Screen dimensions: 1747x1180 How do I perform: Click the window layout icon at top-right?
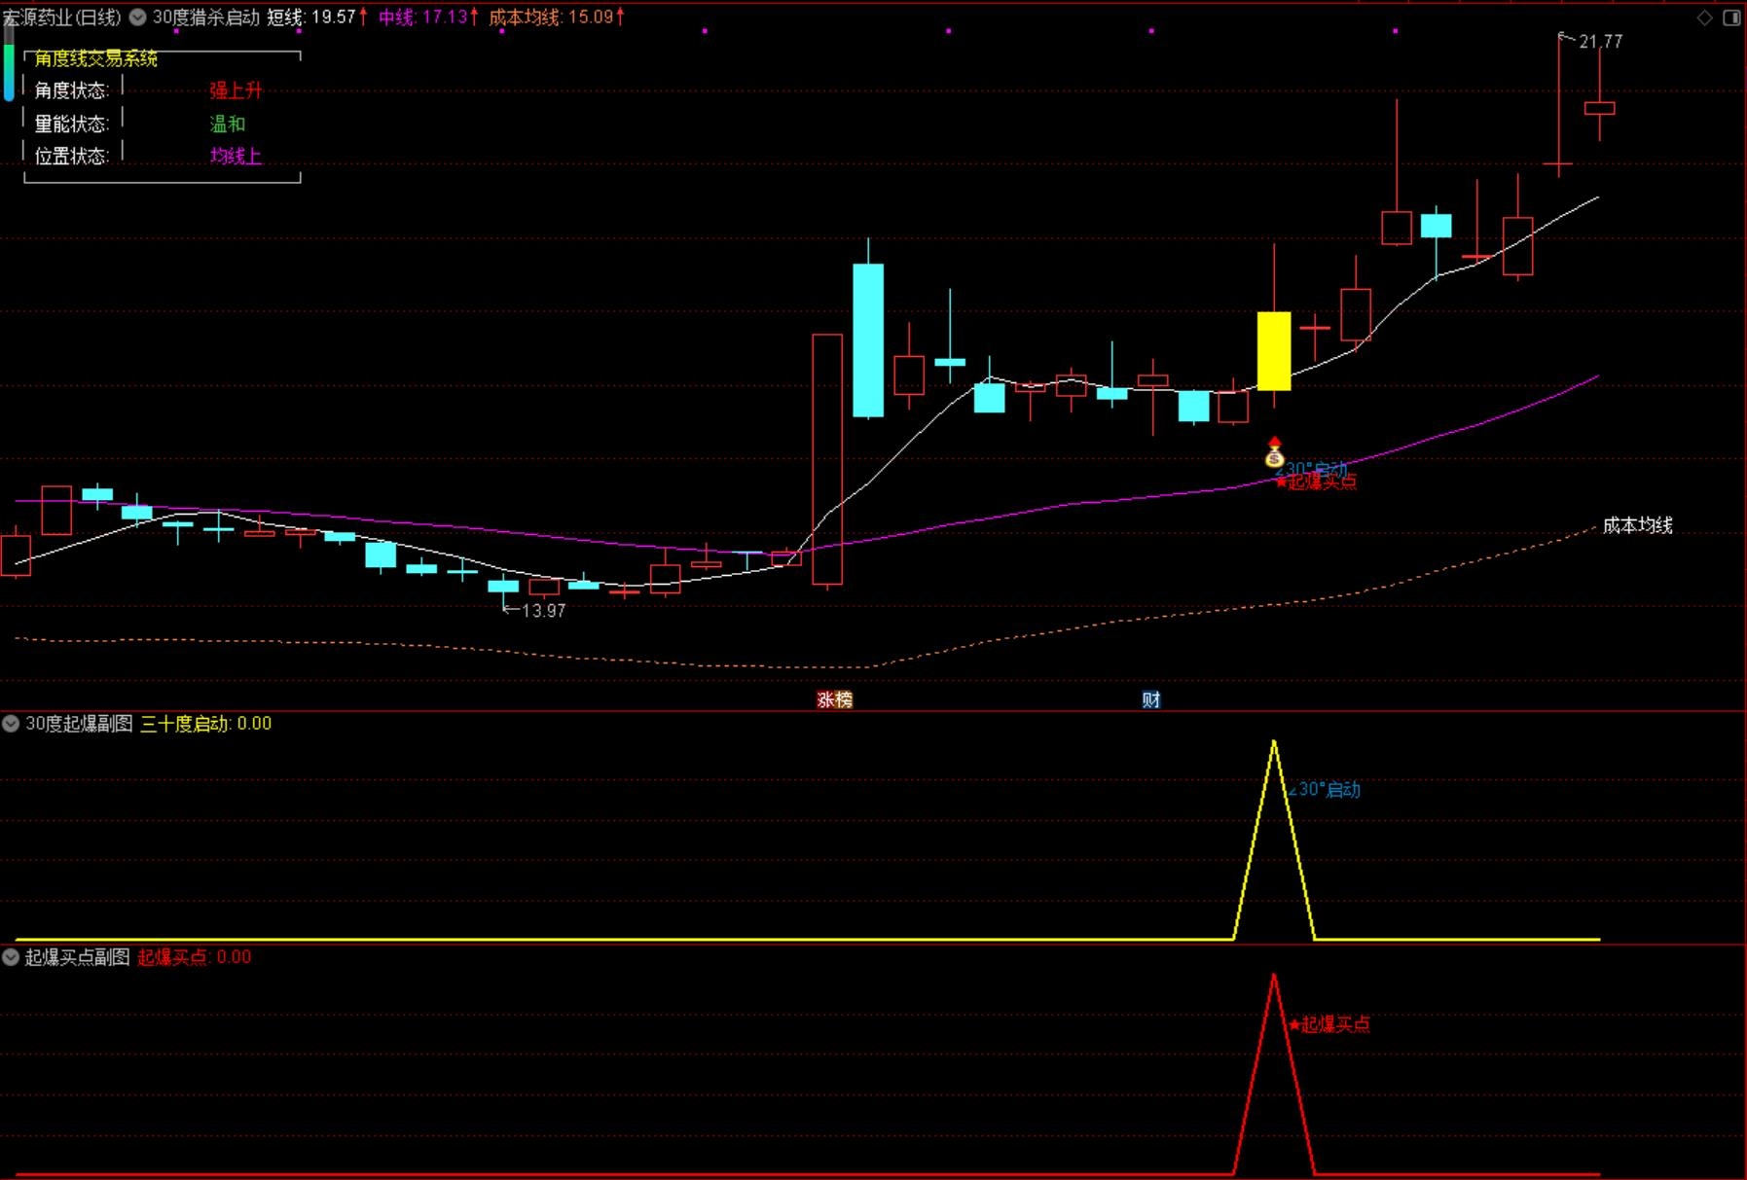[1731, 18]
